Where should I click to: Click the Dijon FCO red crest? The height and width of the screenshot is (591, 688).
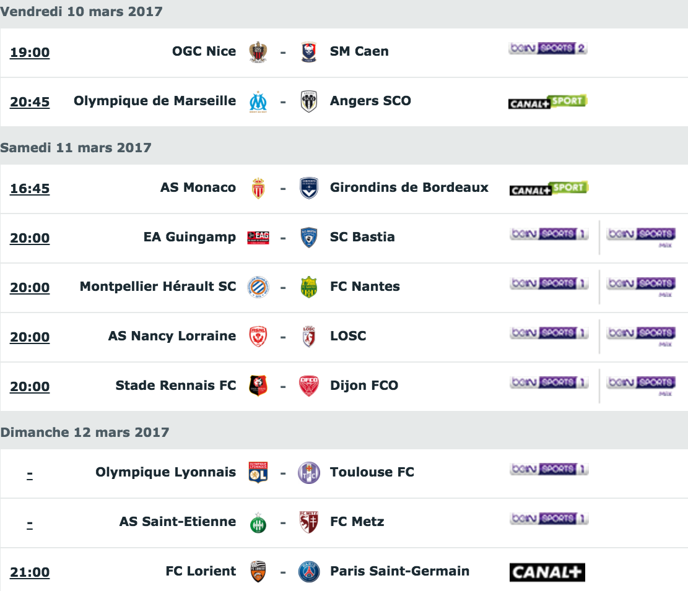(x=309, y=386)
